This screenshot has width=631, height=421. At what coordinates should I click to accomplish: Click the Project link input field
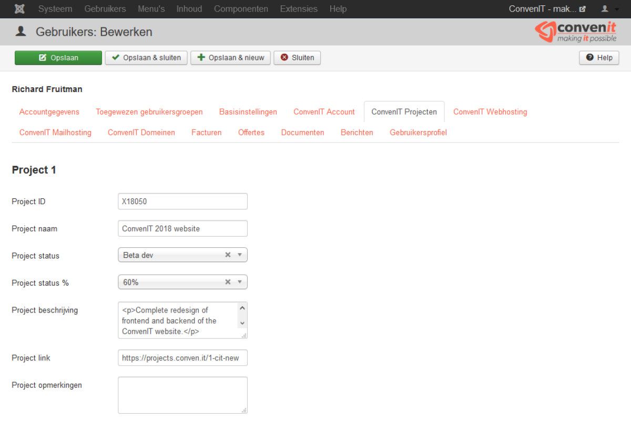point(182,358)
